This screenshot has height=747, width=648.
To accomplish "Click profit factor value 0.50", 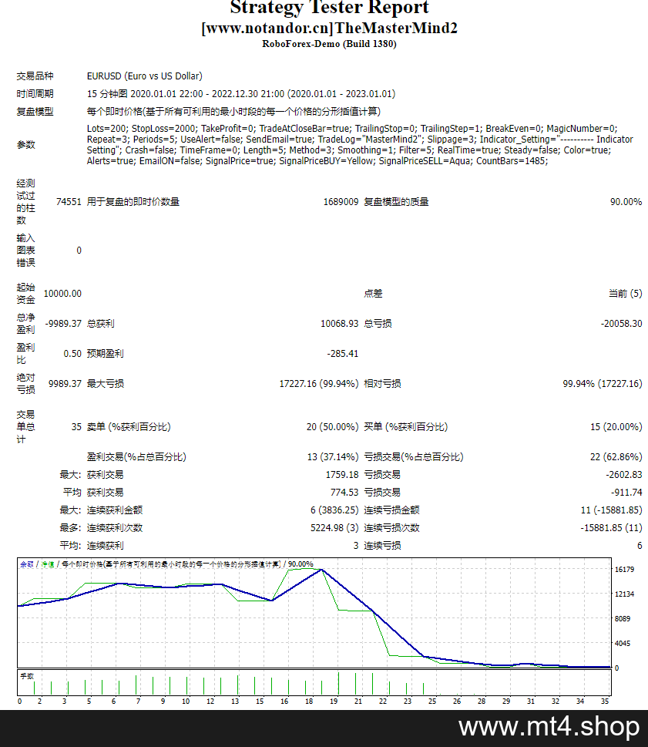I will click(x=72, y=354).
